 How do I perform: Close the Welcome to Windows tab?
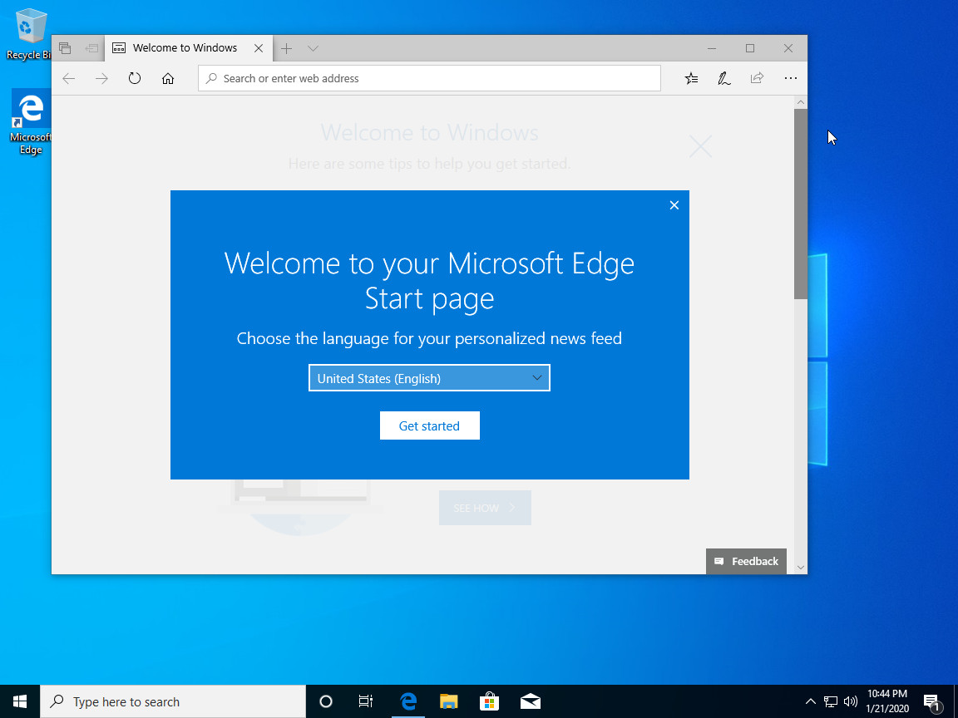click(x=259, y=48)
